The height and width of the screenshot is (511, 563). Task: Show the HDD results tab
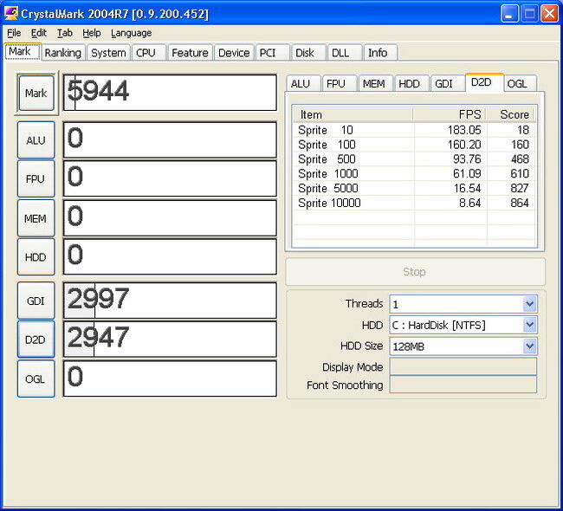tap(411, 83)
